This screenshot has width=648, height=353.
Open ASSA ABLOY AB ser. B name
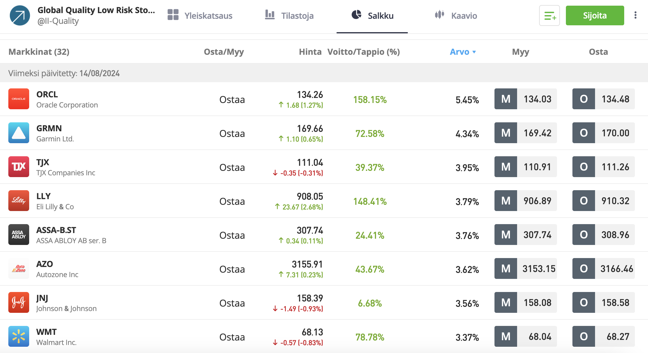pyautogui.click(x=71, y=241)
